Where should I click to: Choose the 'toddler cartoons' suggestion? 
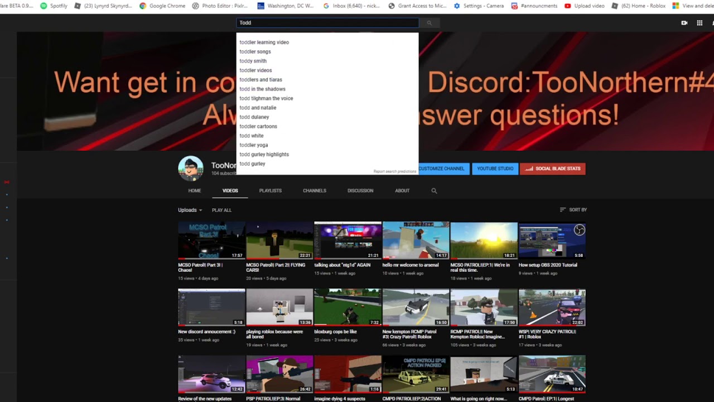coord(327,127)
